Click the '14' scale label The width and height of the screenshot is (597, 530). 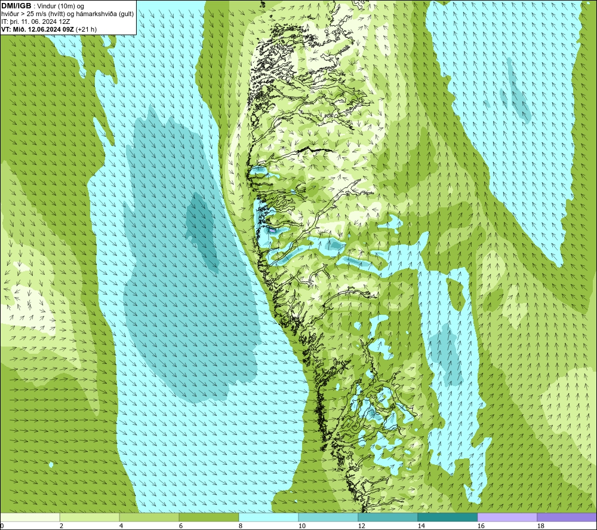click(421, 526)
